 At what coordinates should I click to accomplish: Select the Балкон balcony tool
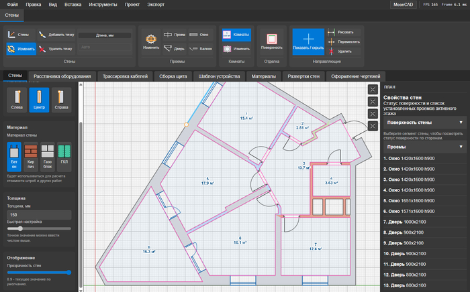pyautogui.click(x=201, y=49)
